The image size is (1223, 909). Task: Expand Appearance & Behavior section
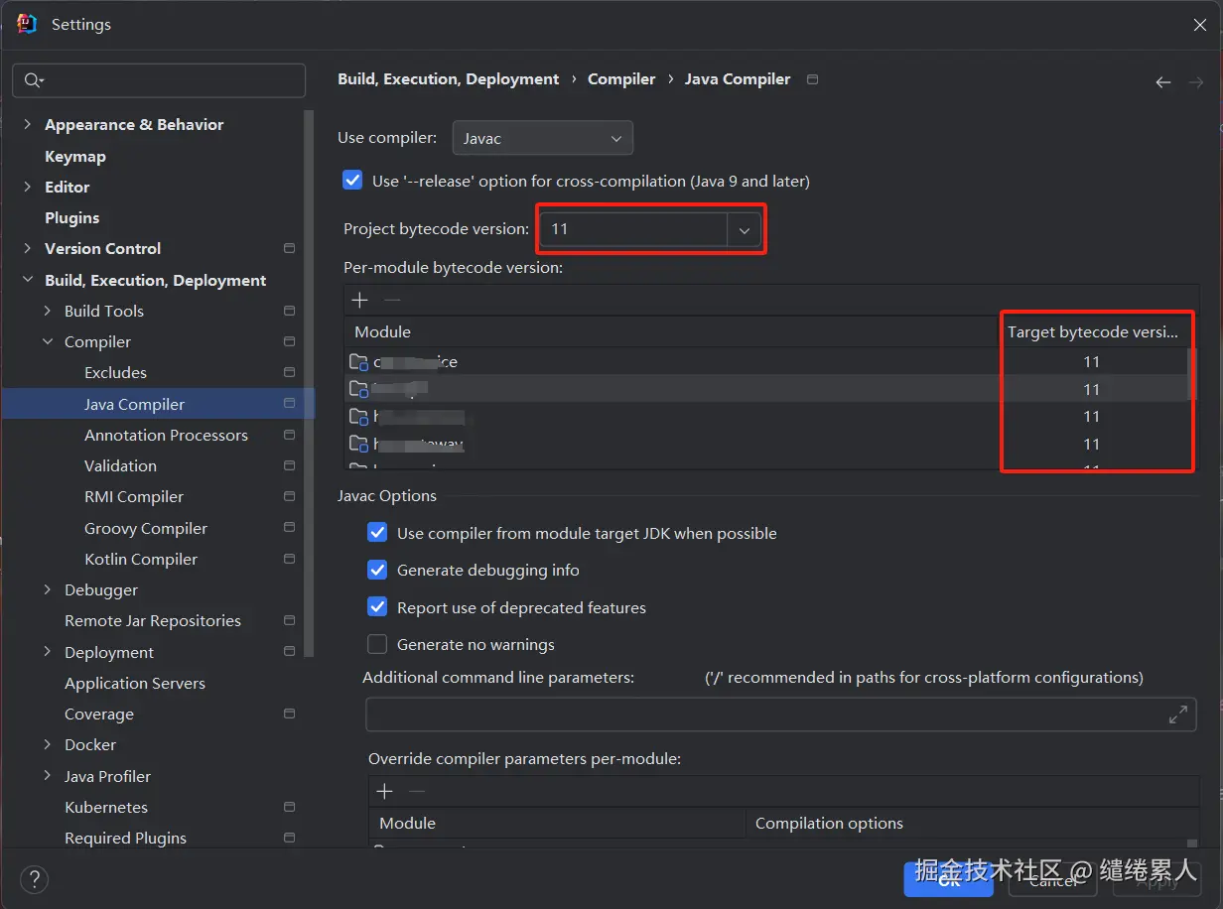[28, 124]
